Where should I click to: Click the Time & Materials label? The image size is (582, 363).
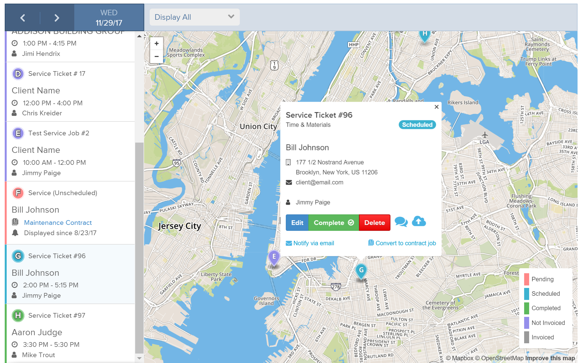[308, 125]
